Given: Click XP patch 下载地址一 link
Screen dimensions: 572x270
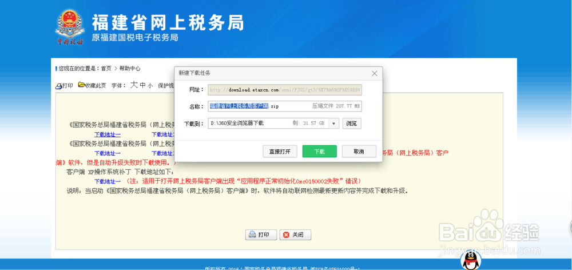Looking at the screenshot, I should pos(108,181).
